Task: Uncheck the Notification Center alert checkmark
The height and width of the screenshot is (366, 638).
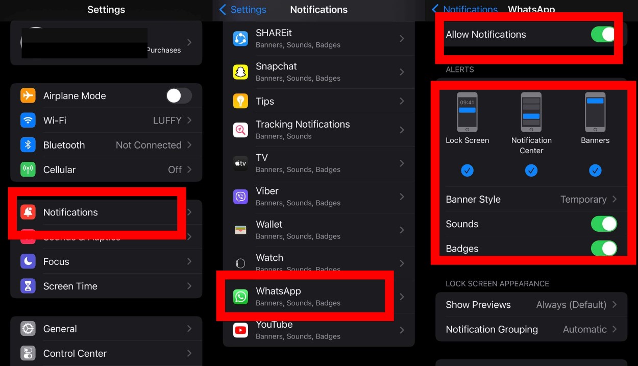Action: point(531,170)
